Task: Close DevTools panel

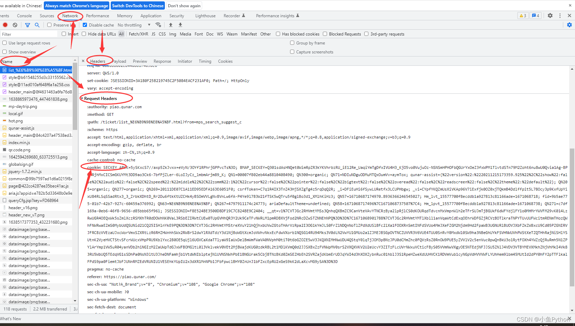Action: (569, 16)
